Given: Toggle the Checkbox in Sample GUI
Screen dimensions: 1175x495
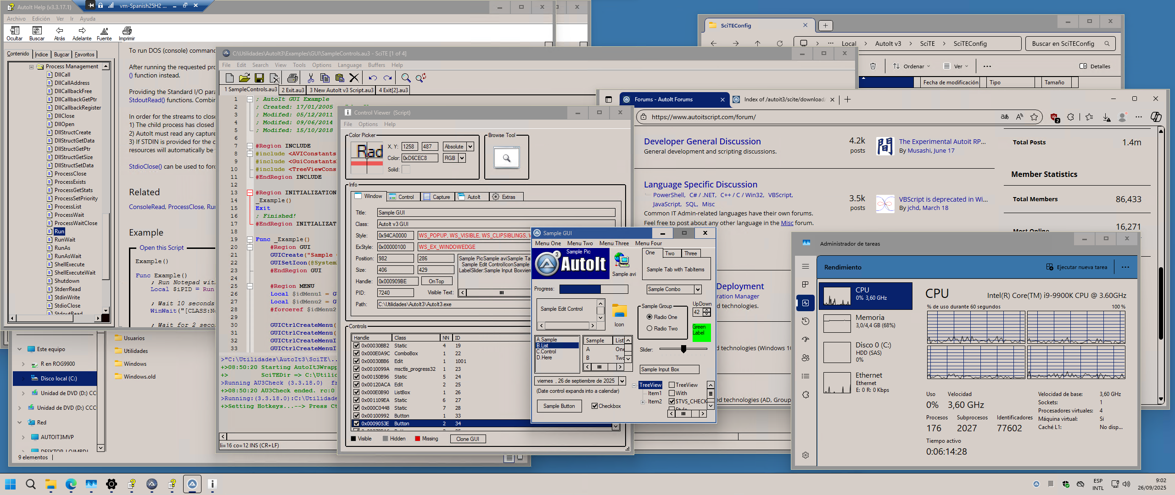Looking at the screenshot, I should point(595,406).
